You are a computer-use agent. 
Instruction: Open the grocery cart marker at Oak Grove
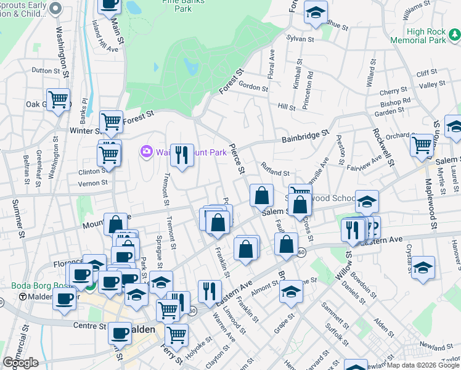point(58,101)
